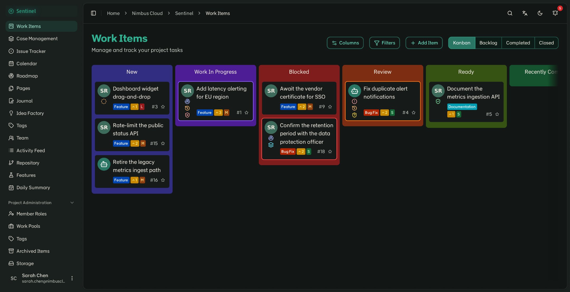The height and width of the screenshot is (292, 570).
Task: Click the Documentation tag on item #5
Action: point(462,107)
